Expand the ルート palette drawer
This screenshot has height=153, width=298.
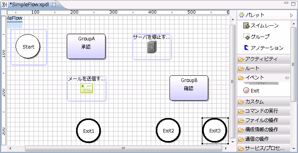(264, 68)
